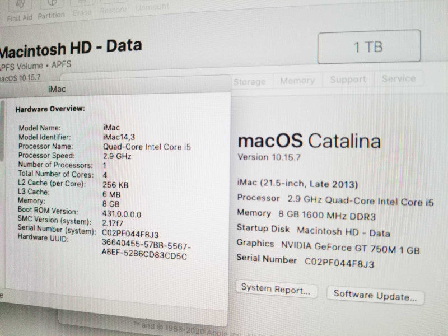The width and height of the screenshot is (448, 336).
Task: Click Restore in Disk Utility toolbar
Action: click(x=114, y=8)
